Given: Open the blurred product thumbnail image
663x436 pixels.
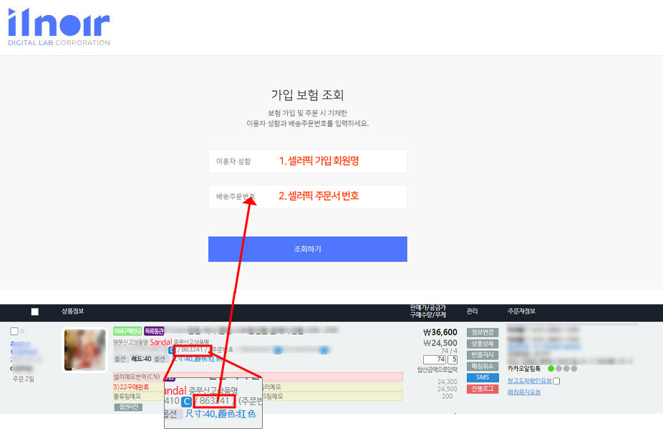Looking at the screenshot, I should (x=85, y=351).
